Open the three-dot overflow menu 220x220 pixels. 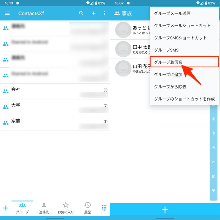coord(104,13)
